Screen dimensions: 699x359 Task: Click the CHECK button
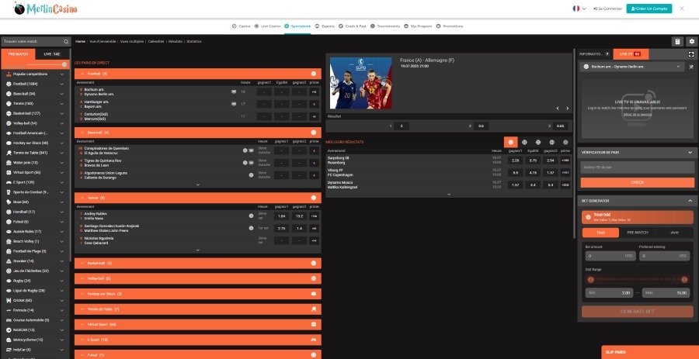(x=638, y=182)
